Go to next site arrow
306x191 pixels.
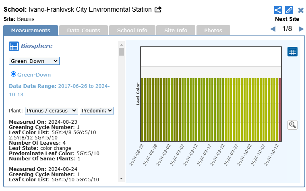click(x=301, y=29)
